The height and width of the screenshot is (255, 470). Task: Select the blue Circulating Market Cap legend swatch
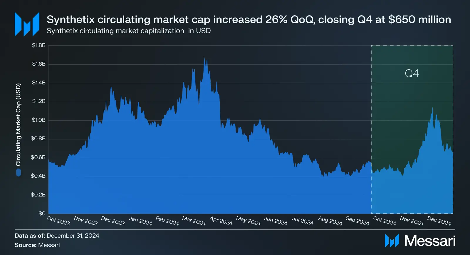pos(19,172)
